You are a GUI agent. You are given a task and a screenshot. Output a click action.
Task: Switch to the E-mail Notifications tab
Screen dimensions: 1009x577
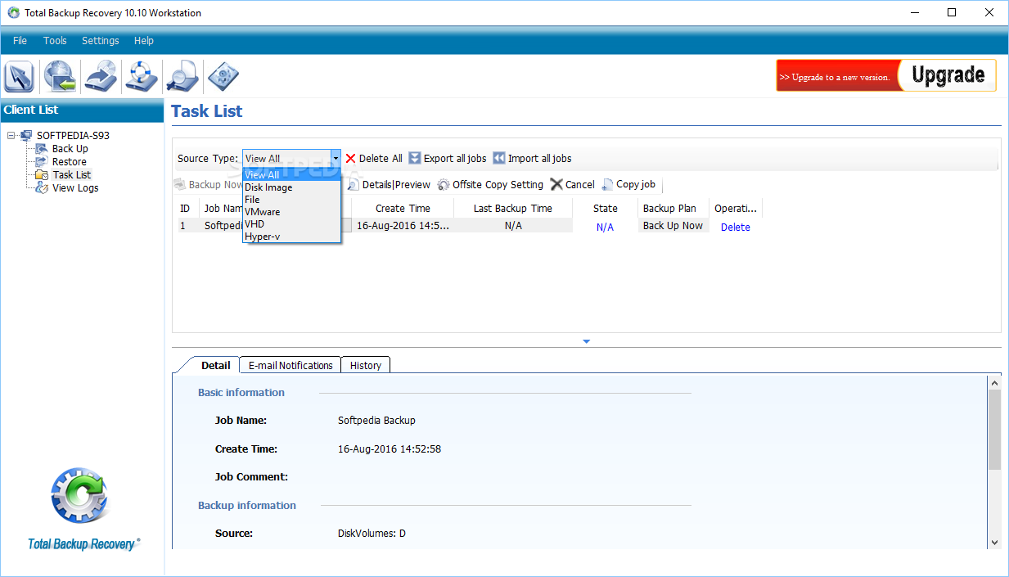pos(291,366)
